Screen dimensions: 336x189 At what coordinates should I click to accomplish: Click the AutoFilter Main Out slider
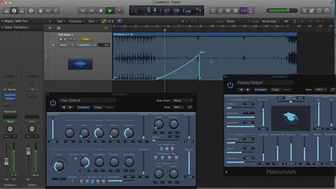point(189,162)
